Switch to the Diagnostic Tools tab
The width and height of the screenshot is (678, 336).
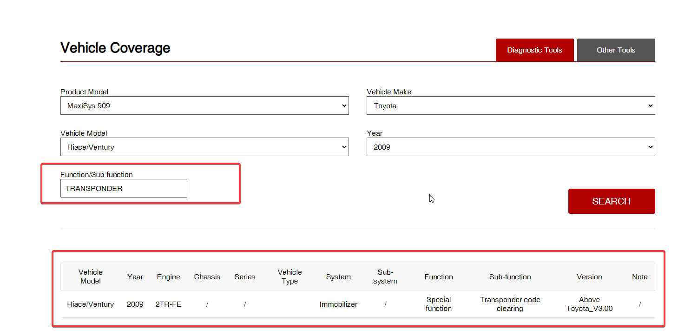pyautogui.click(x=534, y=50)
